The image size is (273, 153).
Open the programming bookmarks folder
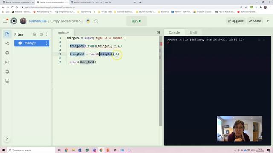pos(84,12)
